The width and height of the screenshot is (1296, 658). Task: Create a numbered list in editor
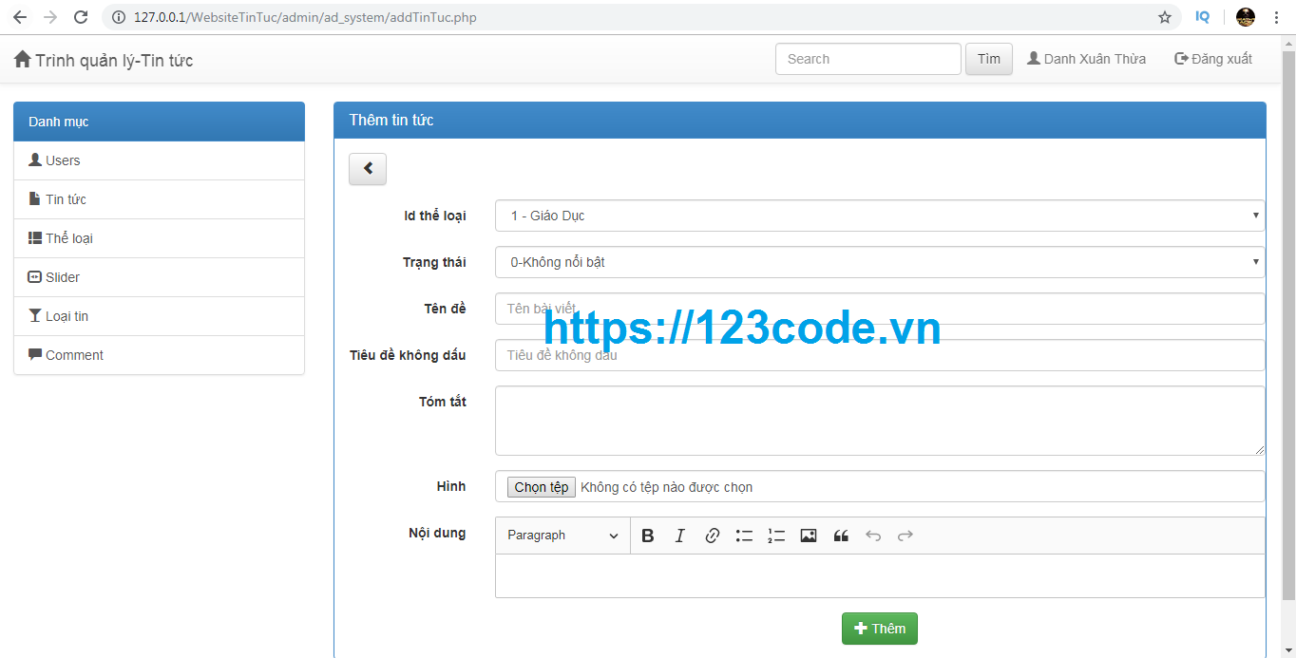click(x=776, y=536)
